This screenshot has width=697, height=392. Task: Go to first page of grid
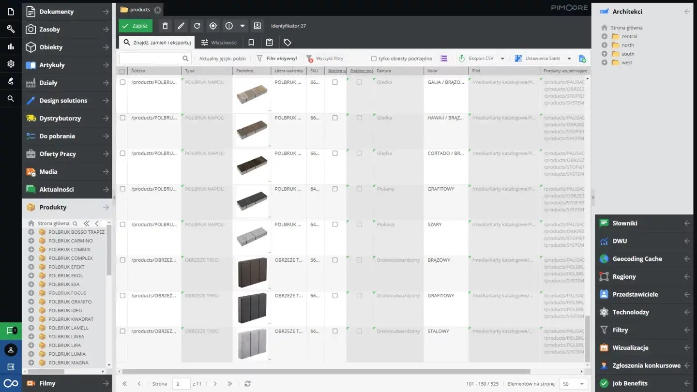tap(124, 384)
